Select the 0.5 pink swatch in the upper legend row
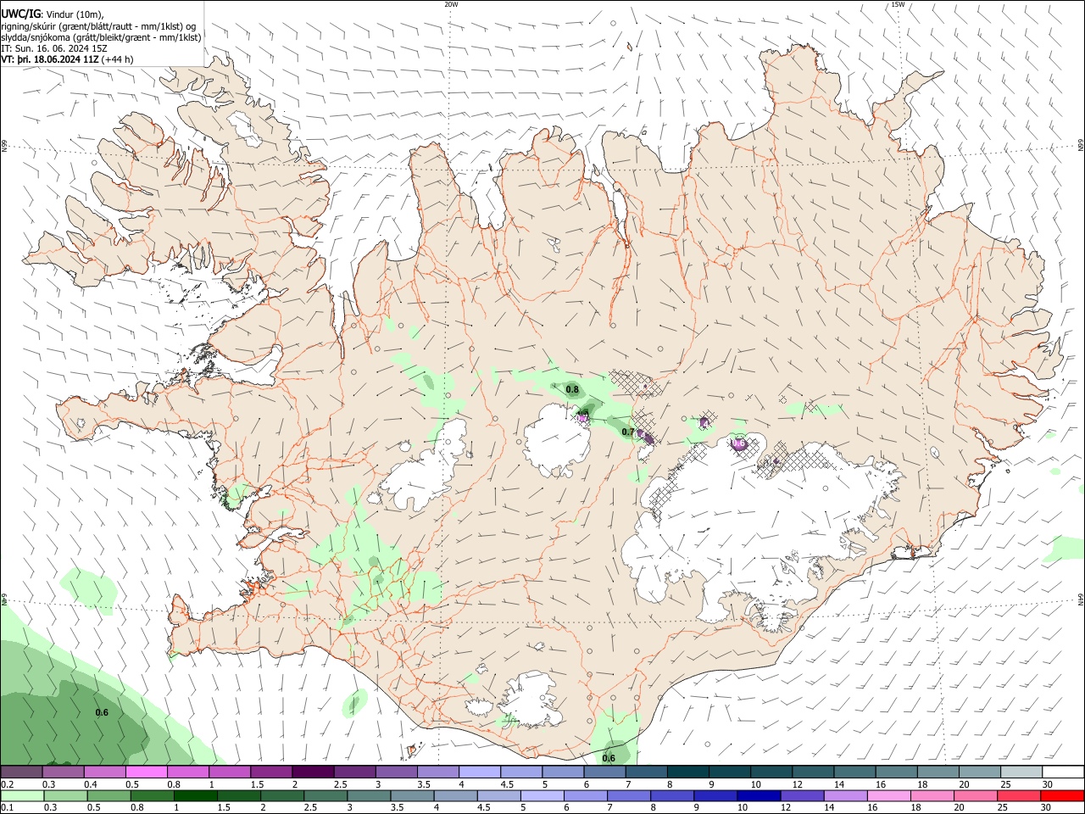Image resolution: width=1085 pixels, height=814 pixels. click(146, 772)
